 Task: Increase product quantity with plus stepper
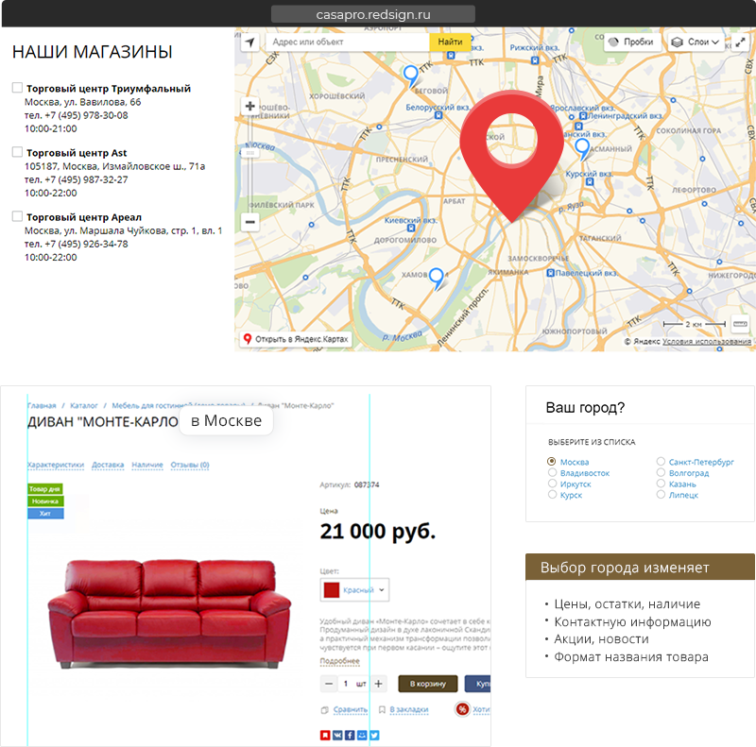pos(379,684)
